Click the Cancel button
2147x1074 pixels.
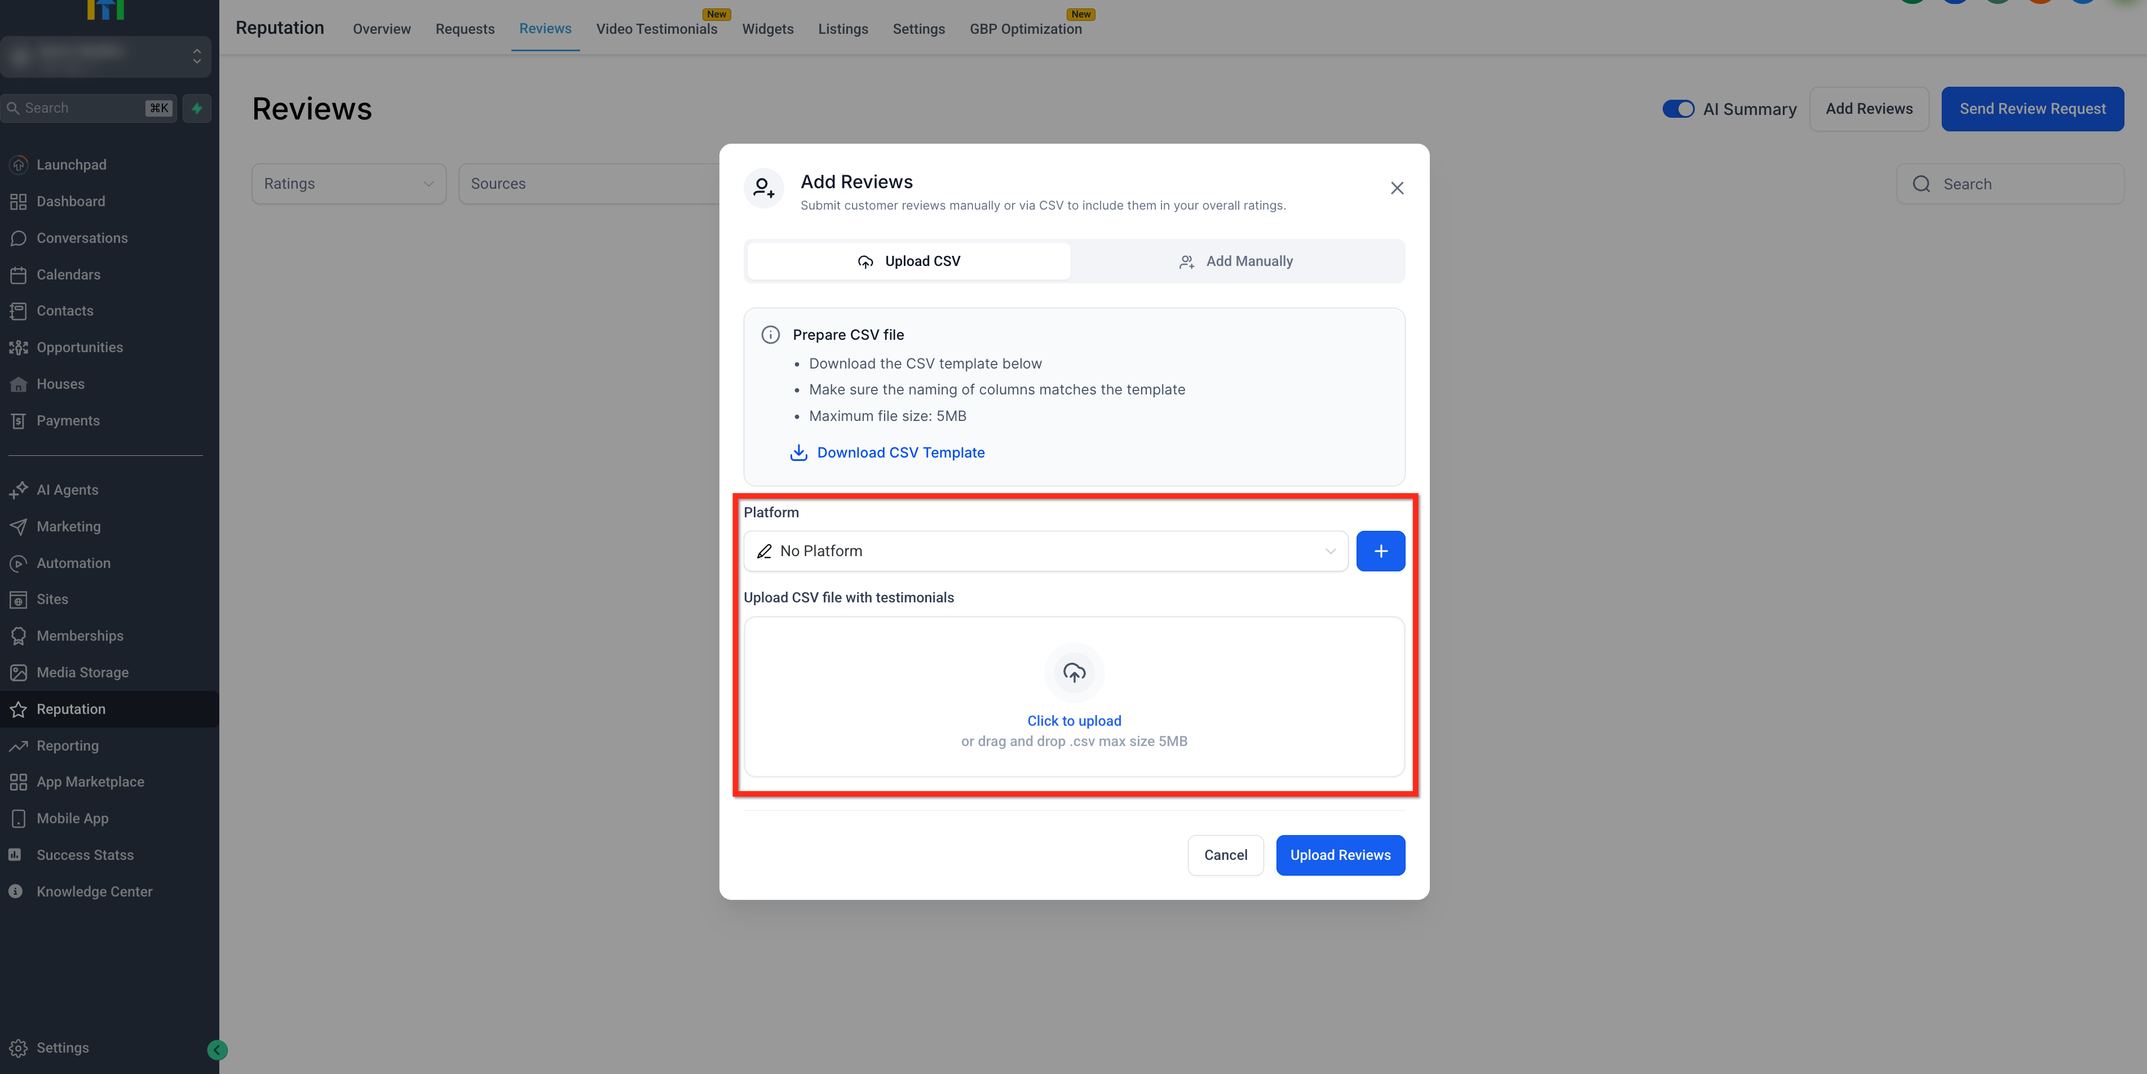pyautogui.click(x=1225, y=855)
